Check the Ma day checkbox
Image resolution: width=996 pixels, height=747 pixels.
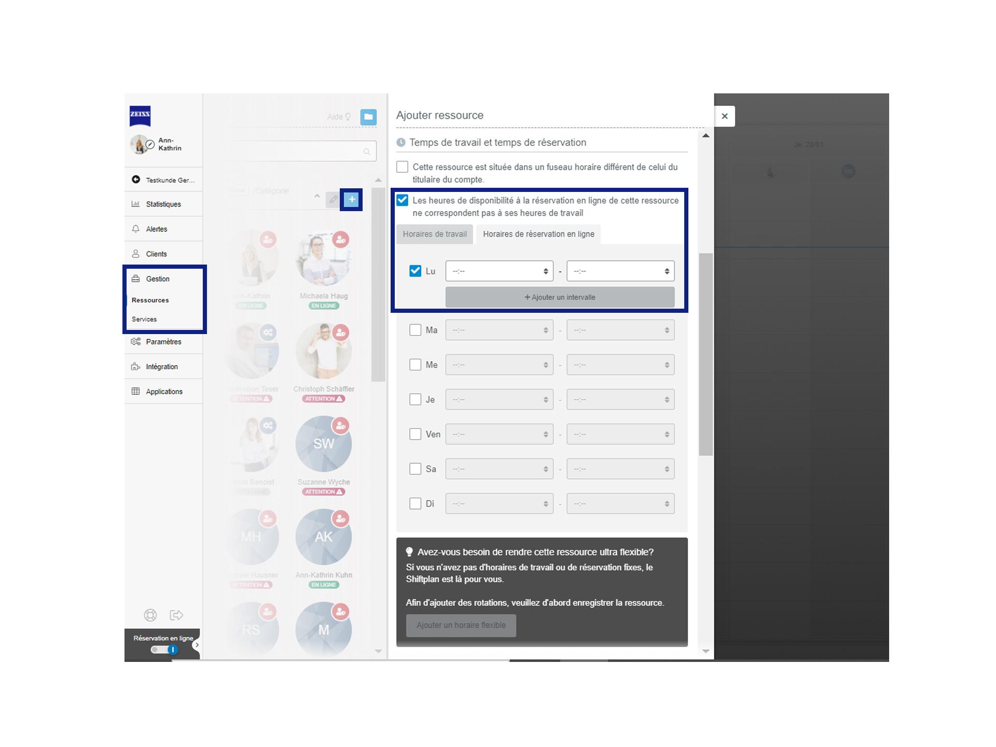pyautogui.click(x=415, y=330)
